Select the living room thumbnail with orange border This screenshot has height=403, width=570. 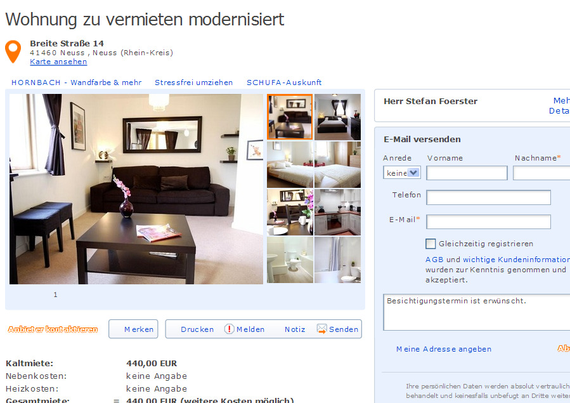pos(290,117)
